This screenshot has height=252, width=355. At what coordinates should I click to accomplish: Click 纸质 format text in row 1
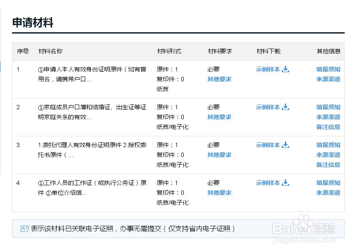[x=163, y=89]
